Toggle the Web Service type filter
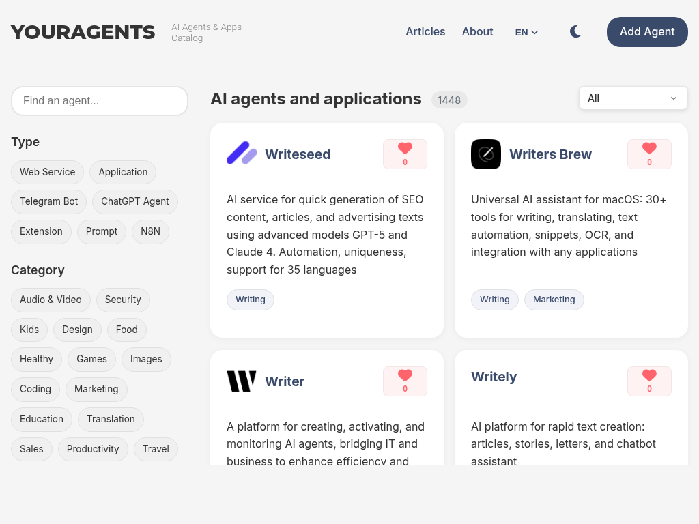The image size is (699, 524). click(48, 172)
